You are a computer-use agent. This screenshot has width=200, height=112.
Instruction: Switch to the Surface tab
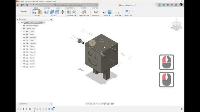47,8
